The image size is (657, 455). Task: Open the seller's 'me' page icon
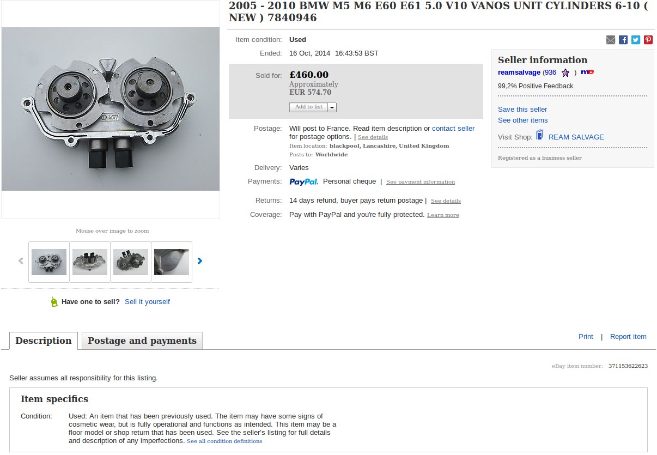pos(587,72)
